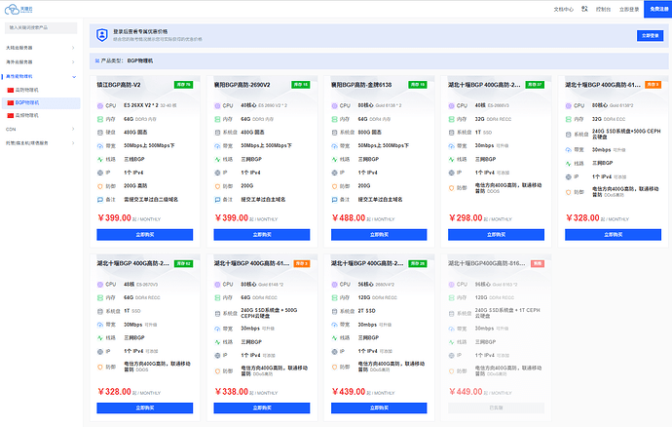This screenshot has width=672, height=427.
Task: Click the shield user icon in login banner
Action: (101, 35)
